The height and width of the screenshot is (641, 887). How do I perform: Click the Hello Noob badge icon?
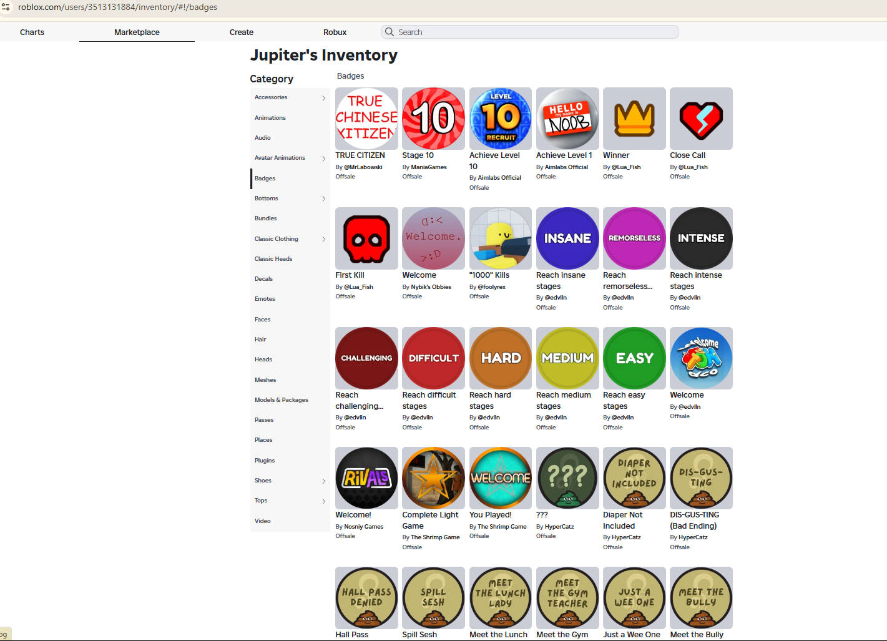point(567,119)
